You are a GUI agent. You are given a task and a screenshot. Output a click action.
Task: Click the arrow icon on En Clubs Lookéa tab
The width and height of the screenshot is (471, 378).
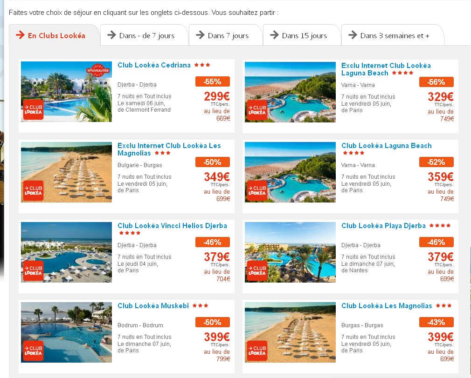point(20,35)
